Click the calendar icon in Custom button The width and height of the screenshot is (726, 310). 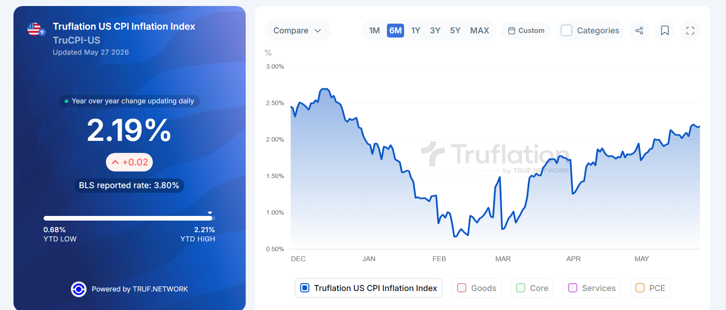(512, 31)
